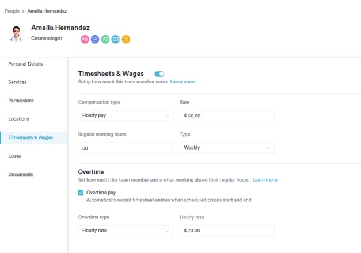Click the blue badge icon
This screenshot has height=253, width=361.
(116, 40)
